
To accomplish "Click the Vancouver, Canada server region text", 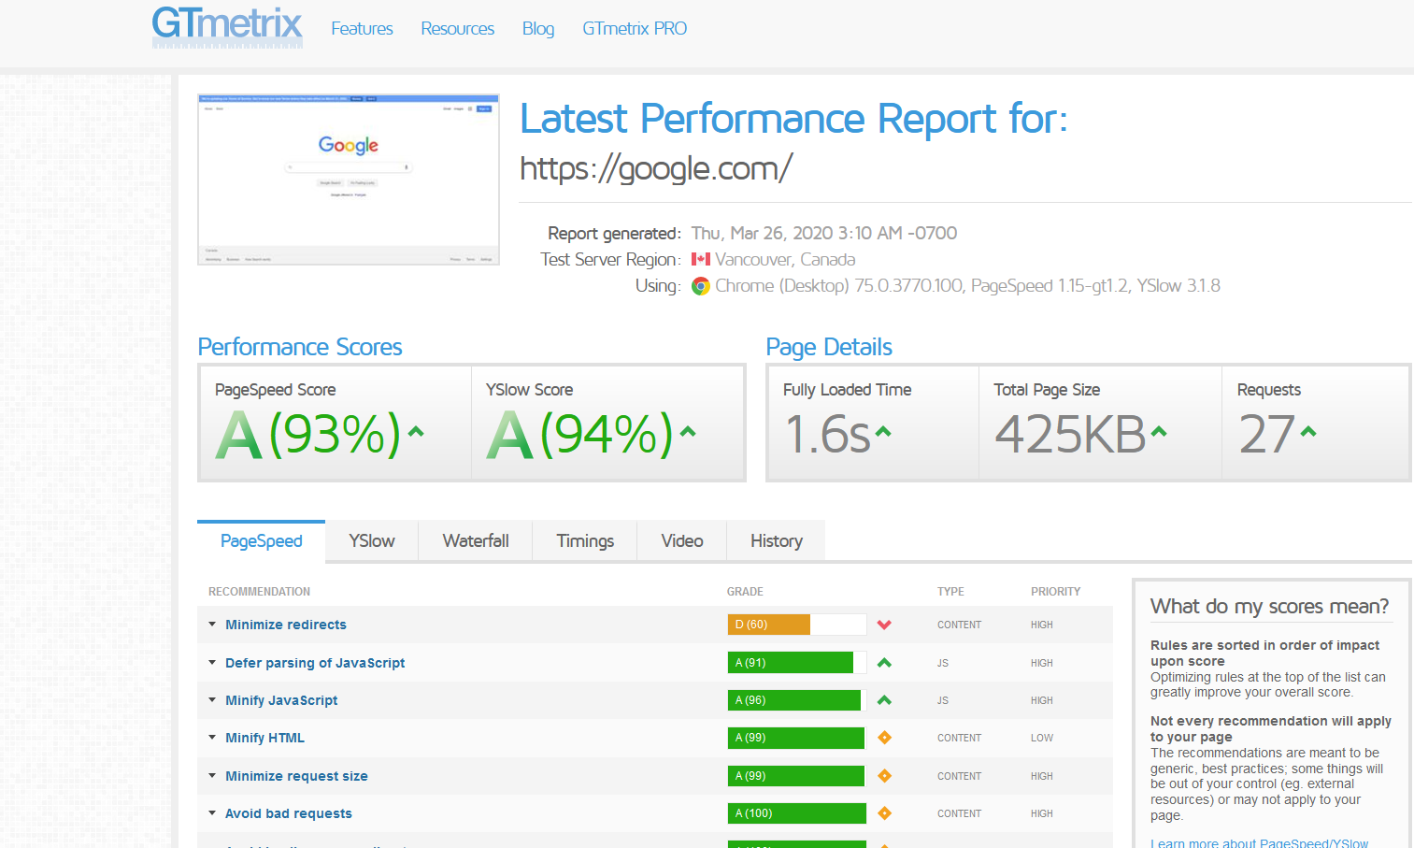I will pos(785,259).
